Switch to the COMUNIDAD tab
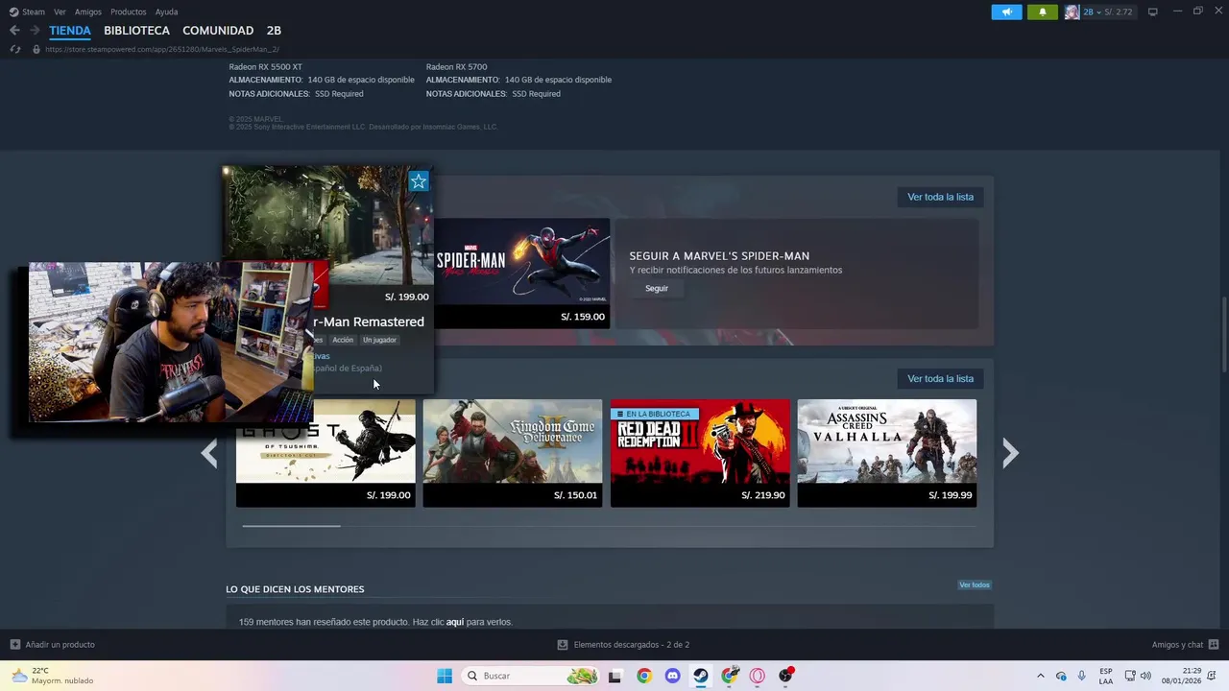 (218, 31)
